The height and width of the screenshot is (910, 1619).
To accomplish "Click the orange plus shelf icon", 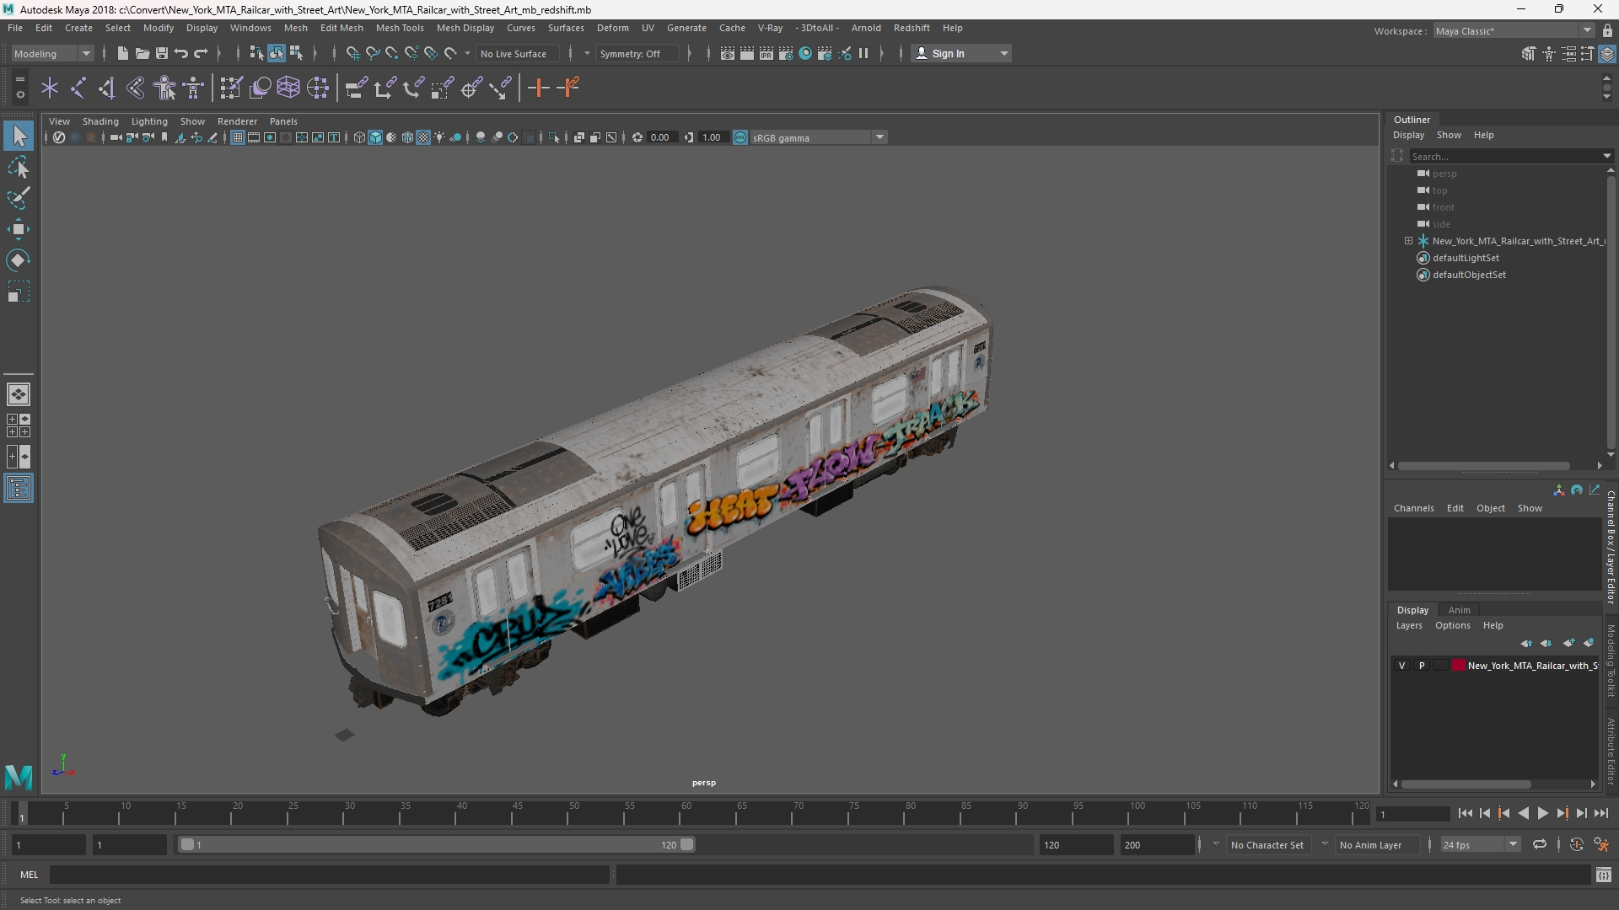I will point(538,88).
